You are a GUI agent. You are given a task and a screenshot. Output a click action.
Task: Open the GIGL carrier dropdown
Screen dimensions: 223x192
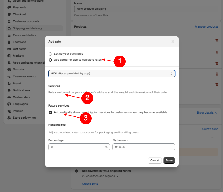coord(112,74)
